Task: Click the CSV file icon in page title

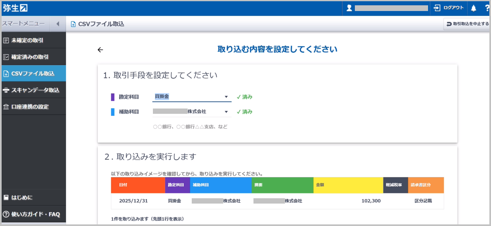Action: pos(73,24)
